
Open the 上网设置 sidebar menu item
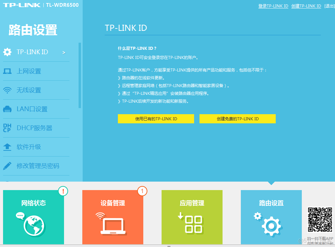point(36,71)
